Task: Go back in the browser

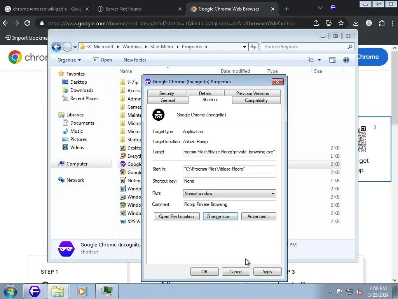Action: (5, 23)
